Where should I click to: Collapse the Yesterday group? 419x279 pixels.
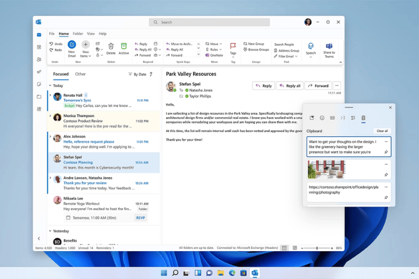click(50, 231)
